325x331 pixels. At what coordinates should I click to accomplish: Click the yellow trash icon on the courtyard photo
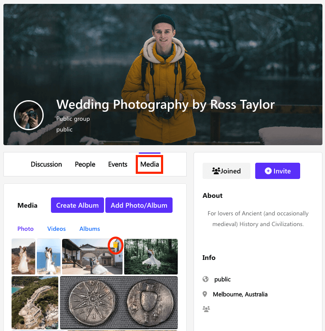(x=116, y=246)
